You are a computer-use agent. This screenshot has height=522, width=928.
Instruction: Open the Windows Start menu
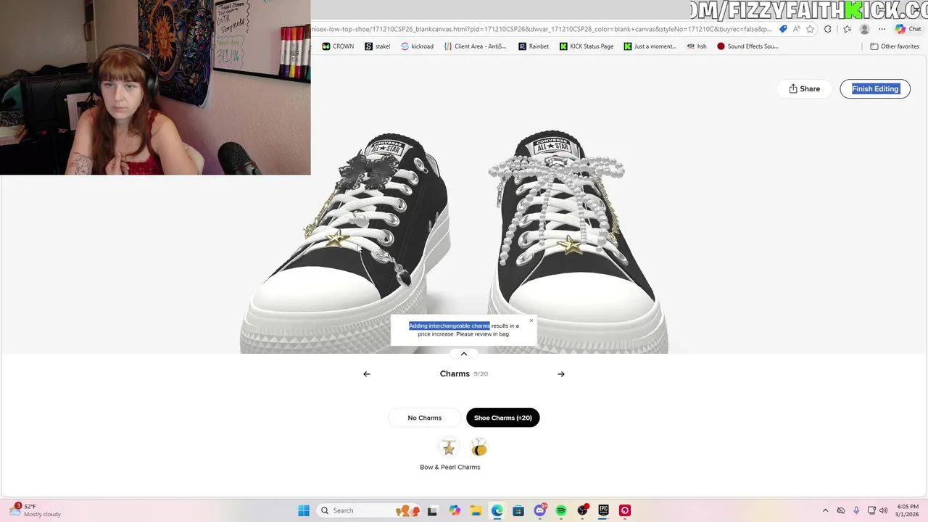pyautogui.click(x=304, y=510)
